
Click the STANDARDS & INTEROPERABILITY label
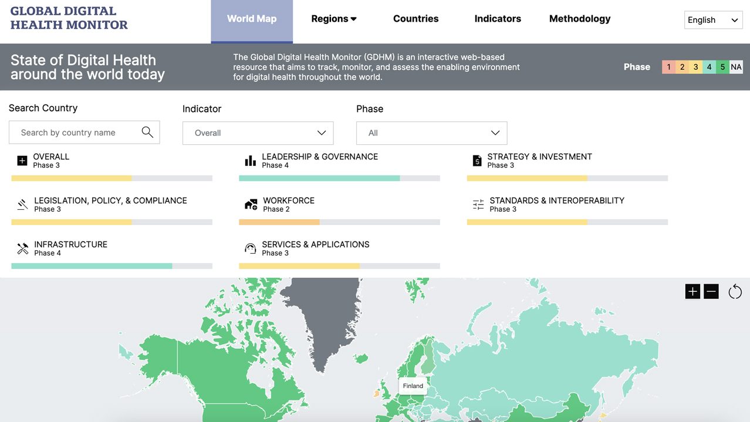point(557,200)
